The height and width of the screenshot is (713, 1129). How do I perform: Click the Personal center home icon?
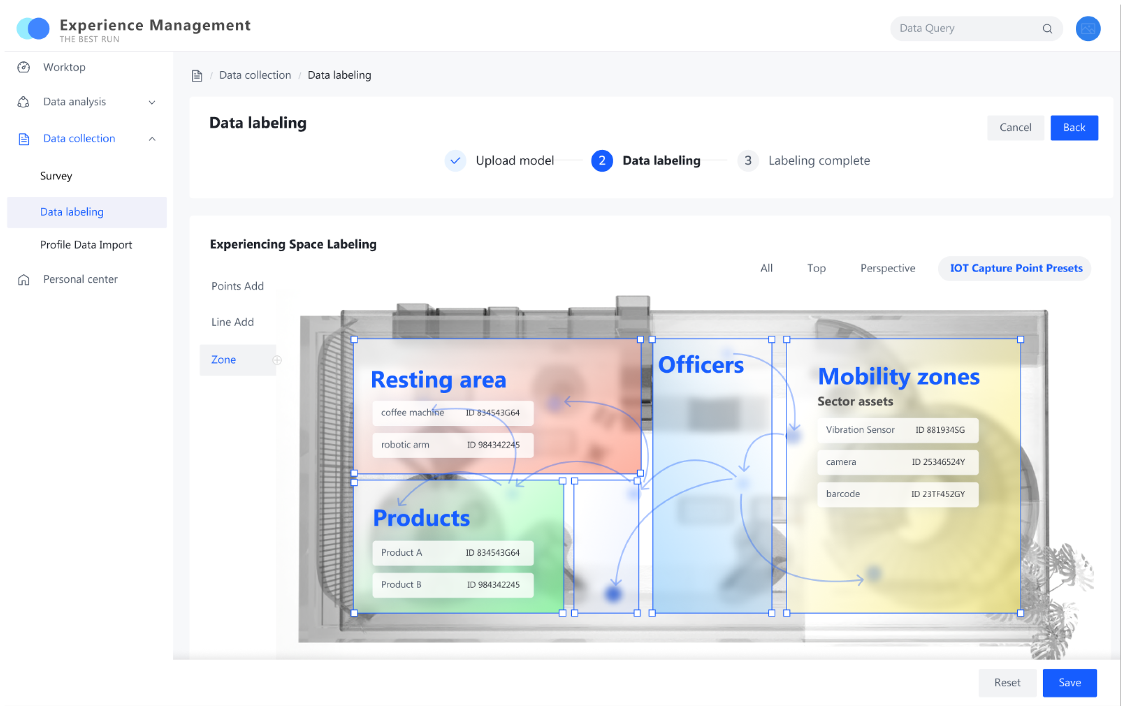point(24,280)
